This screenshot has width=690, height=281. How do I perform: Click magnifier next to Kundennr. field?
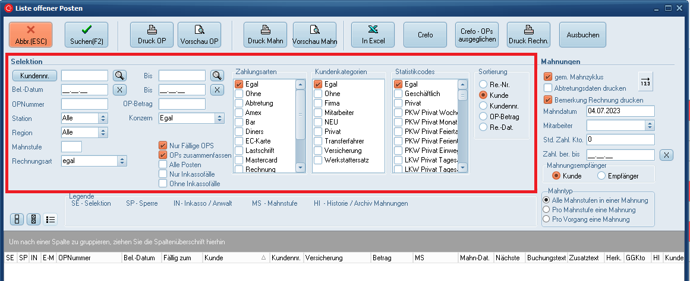(120, 75)
